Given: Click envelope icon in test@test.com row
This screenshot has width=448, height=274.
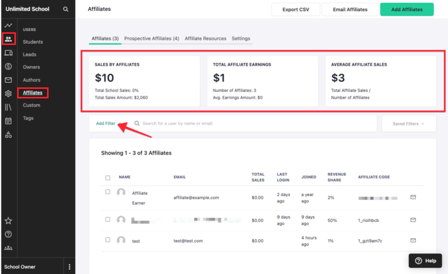Looking at the screenshot, I should pyautogui.click(x=413, y=240).
